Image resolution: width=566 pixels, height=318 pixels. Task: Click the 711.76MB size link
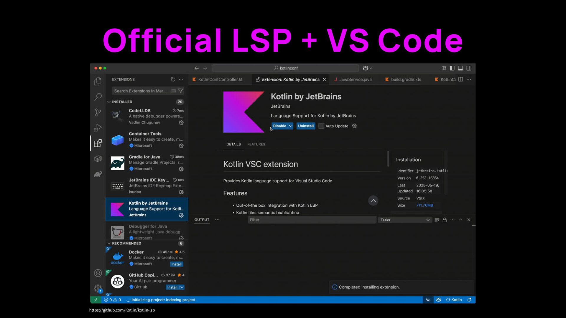pyautogui.click(x=424, y=206)
